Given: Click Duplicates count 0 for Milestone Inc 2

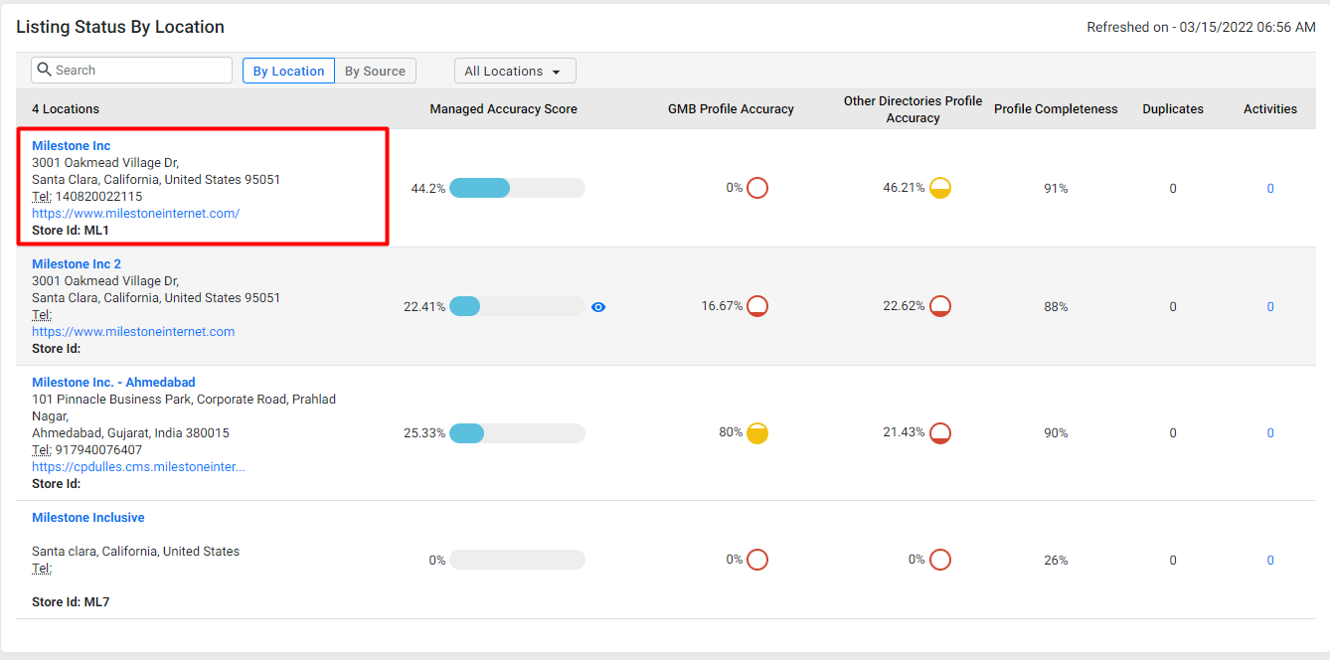Looking at the screenshot, I should [x=1173, y=307].
